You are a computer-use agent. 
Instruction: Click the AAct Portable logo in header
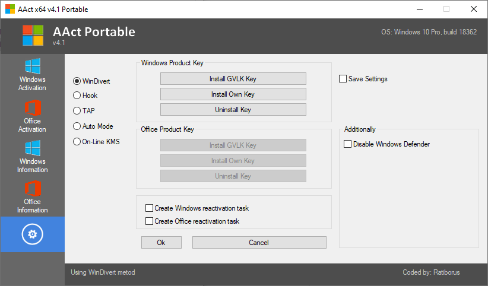[33, 35]
